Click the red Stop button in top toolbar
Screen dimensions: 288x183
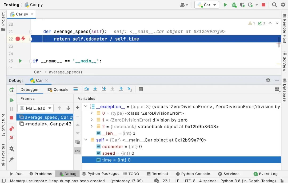263,5
